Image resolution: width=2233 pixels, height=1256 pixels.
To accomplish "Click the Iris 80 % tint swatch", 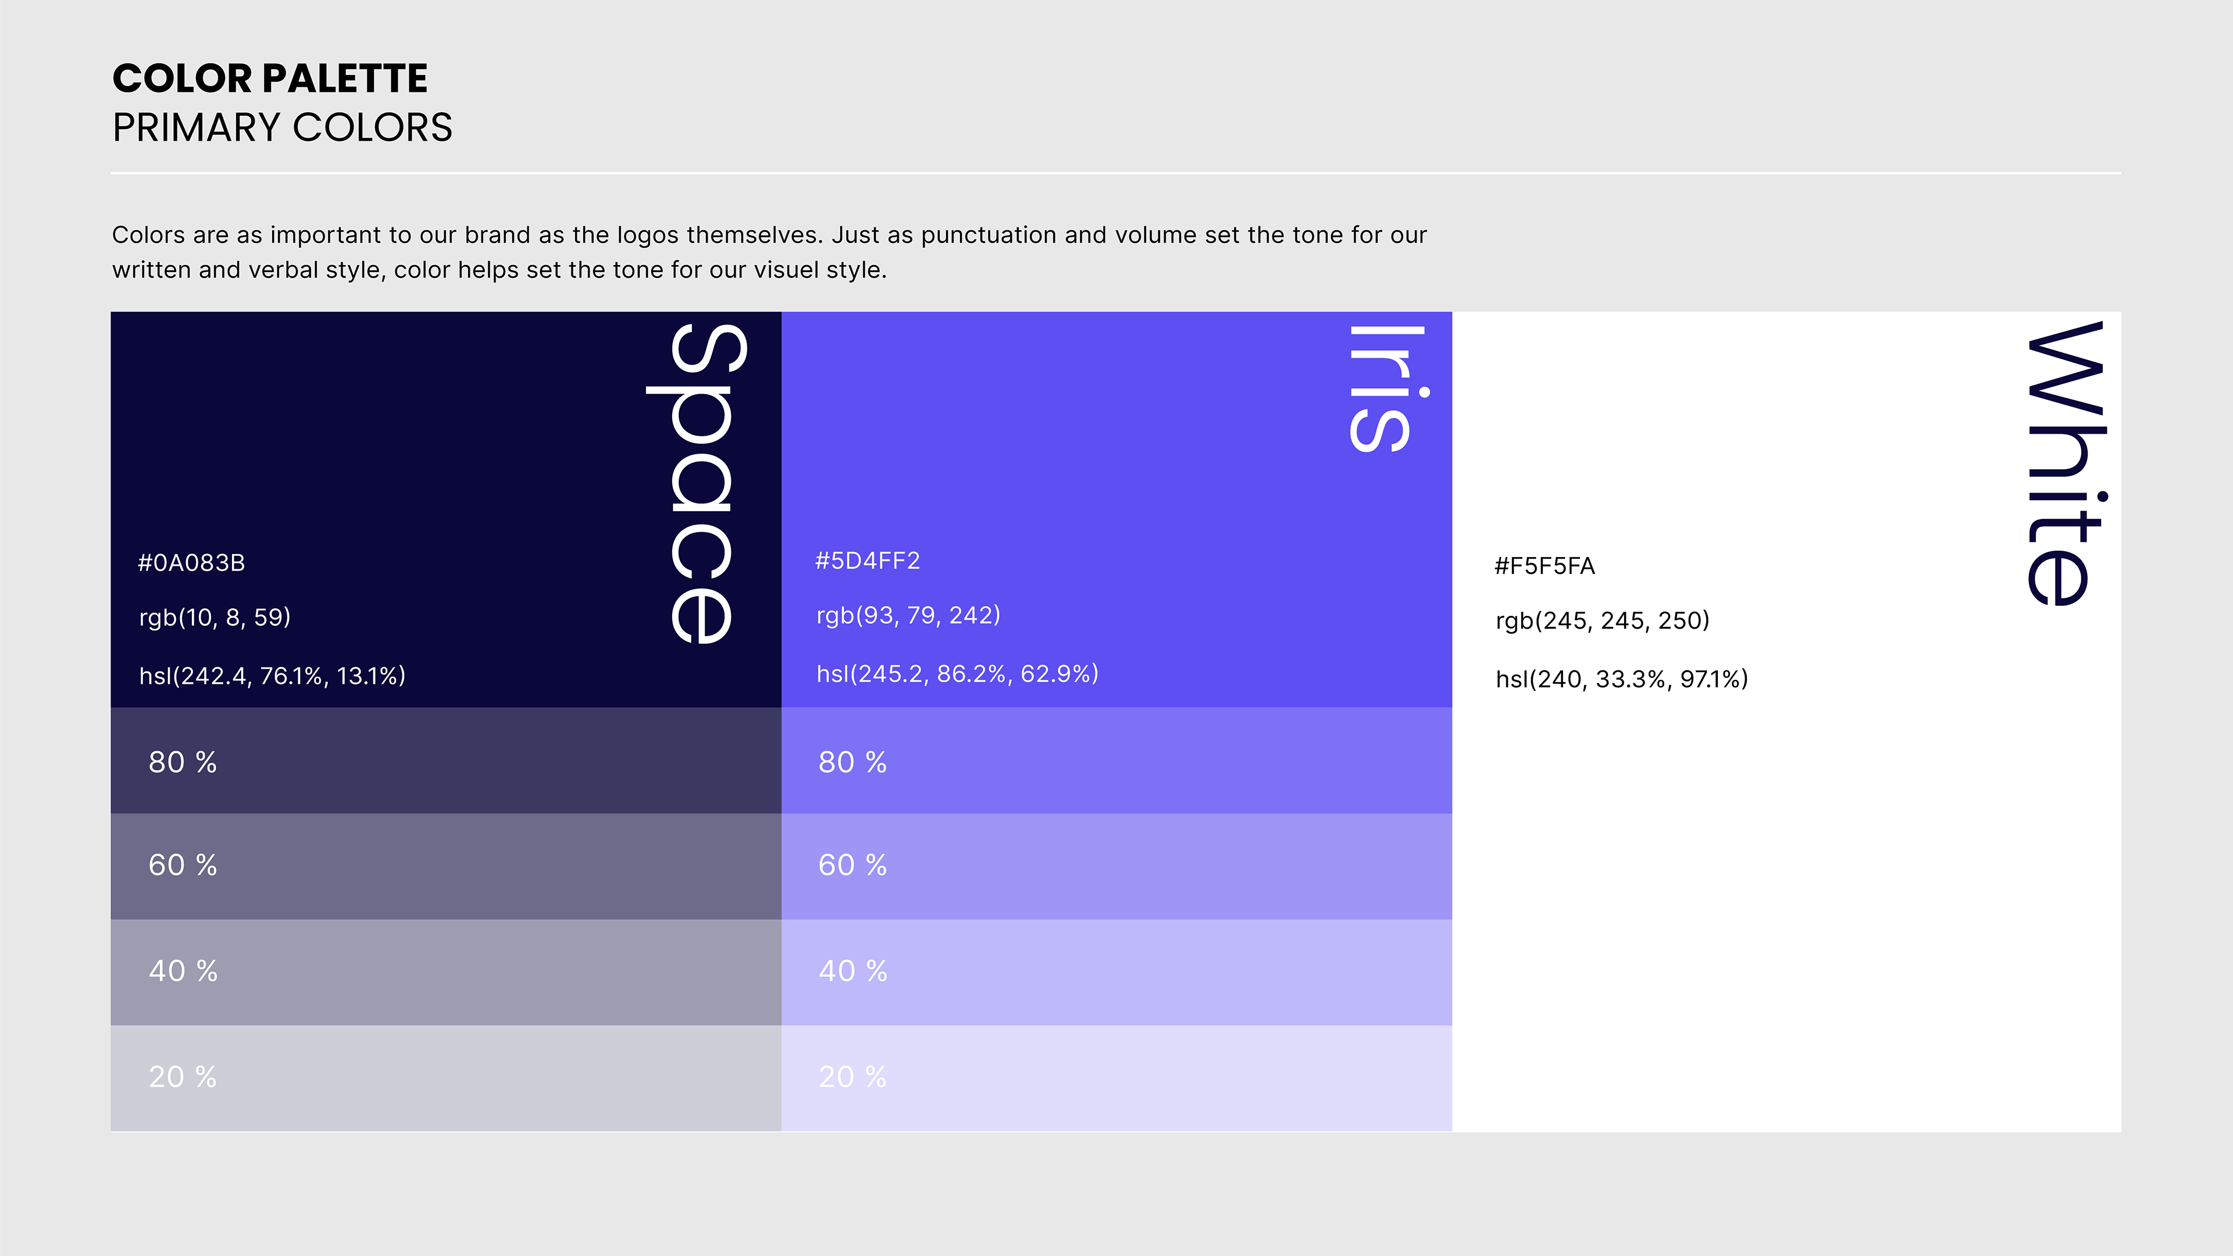I will 1116,760.
